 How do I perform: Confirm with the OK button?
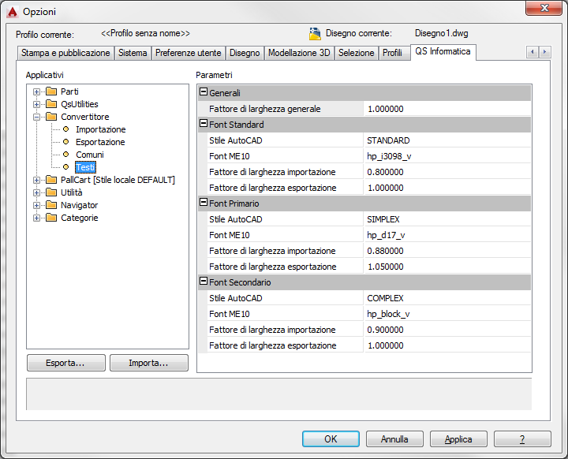click(x=331, y=439)
